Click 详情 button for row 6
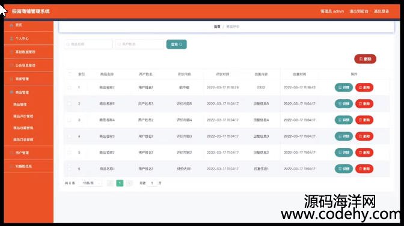This screenshot has width=404, height=226. coord(344,169)
